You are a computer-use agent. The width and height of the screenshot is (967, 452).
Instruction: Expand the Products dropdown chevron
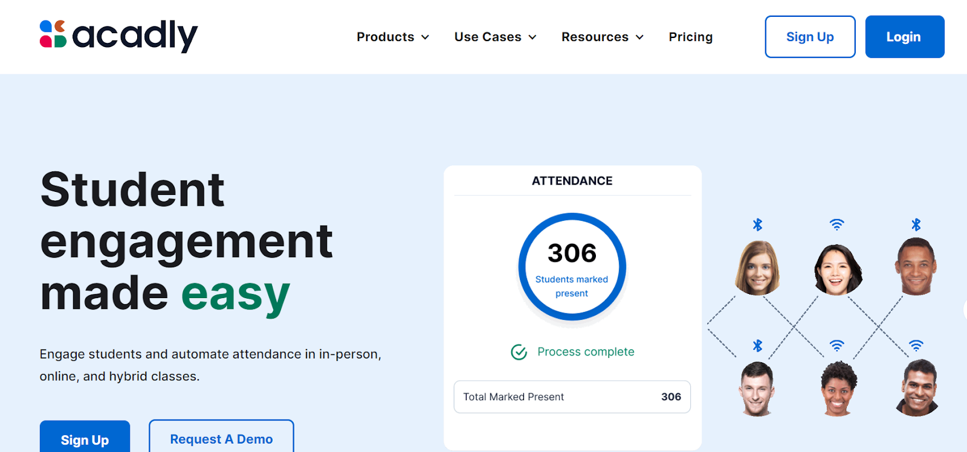425,37
